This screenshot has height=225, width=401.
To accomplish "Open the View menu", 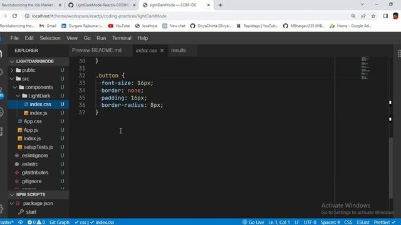I will 72,38.
